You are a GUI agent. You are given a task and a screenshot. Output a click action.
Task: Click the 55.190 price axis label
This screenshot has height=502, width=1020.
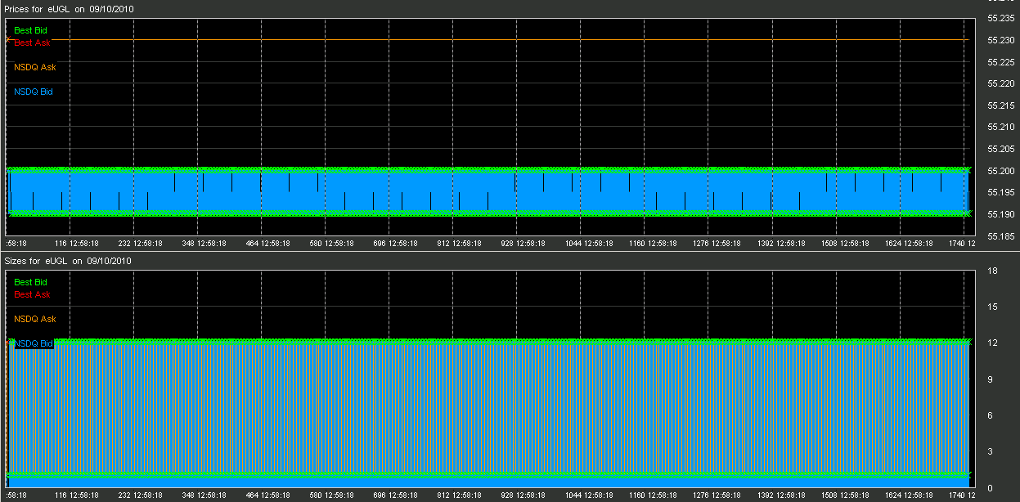1001,214
